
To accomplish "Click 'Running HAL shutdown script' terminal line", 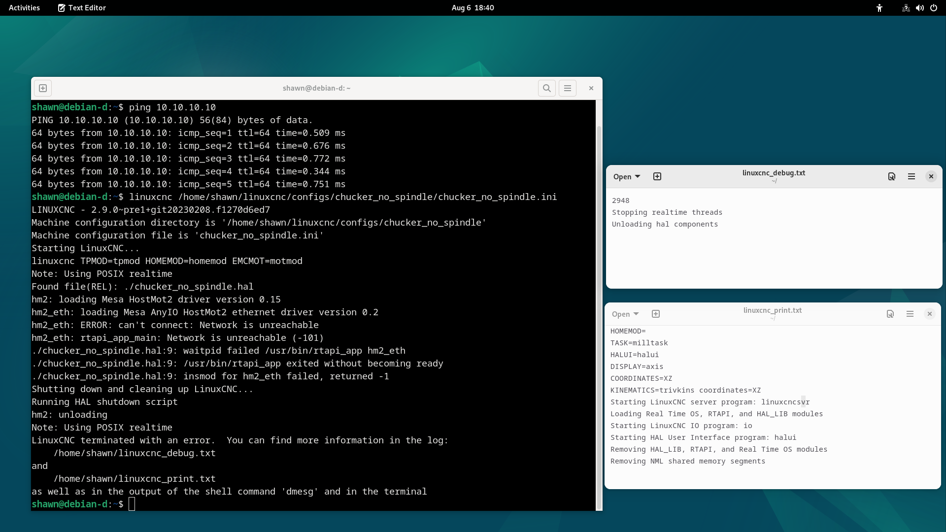I will click(104, 402).
